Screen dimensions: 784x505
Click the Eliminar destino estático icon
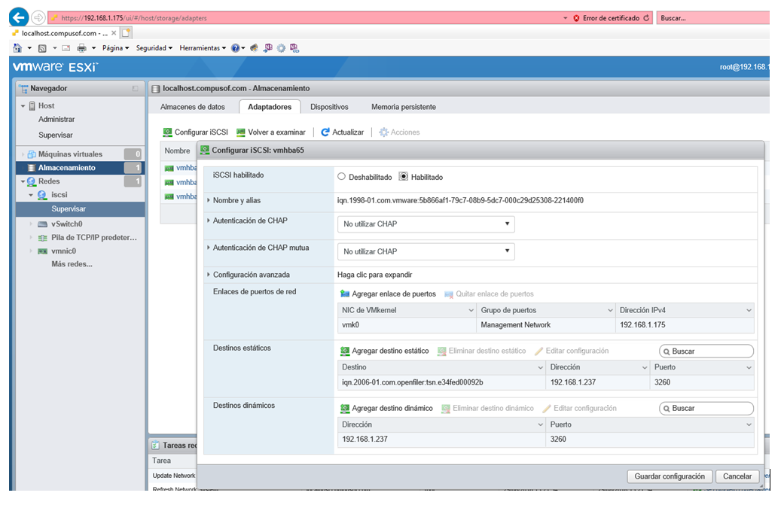click(x=441, y=351)
